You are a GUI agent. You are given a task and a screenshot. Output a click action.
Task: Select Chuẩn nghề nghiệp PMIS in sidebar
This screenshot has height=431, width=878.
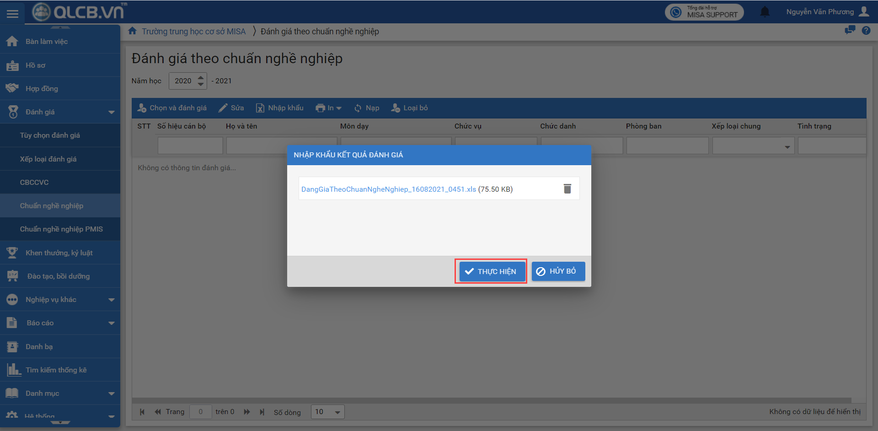61,229
